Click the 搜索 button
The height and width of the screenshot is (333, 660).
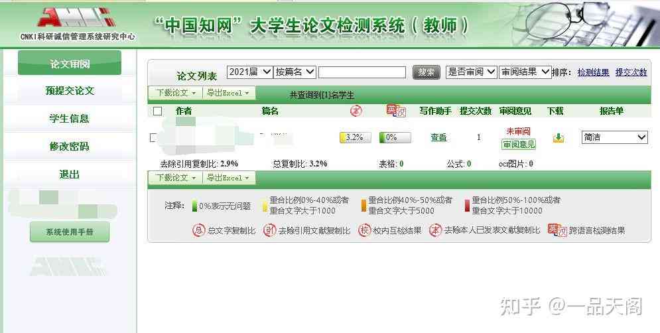[426, 72]
